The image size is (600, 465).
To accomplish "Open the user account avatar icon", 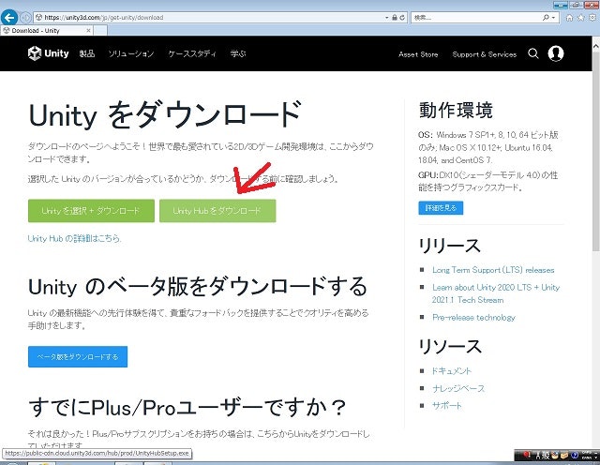I will pyautogui.click(x=556, y=53).
